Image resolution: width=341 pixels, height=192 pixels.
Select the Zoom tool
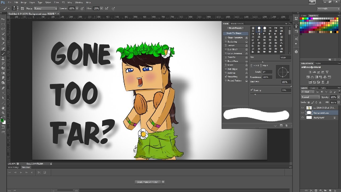point(3,113)
